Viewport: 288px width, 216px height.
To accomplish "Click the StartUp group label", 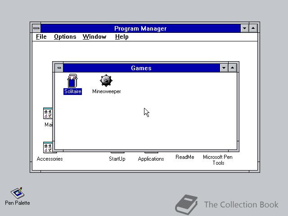I will pos(117,159).
